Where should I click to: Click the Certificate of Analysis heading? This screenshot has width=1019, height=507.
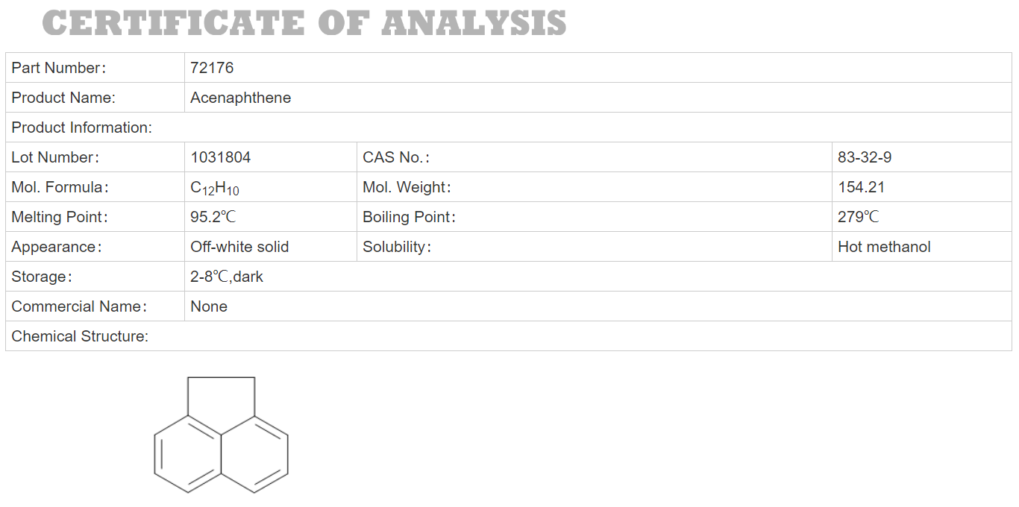click(304, 23)
